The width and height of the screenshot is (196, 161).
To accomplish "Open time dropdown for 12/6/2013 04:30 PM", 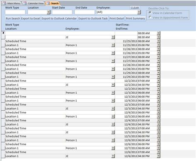I will pyautogui.click(x=158, y=156).
